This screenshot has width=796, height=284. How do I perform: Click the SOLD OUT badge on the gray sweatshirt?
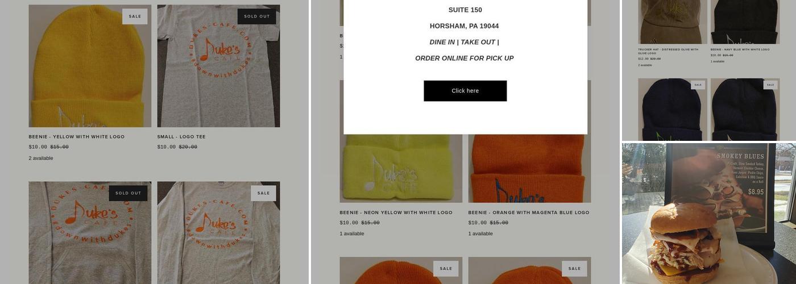pos(128,193)
